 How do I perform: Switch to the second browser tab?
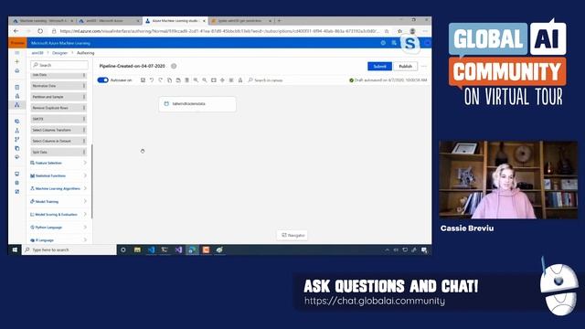click(109, 21)
